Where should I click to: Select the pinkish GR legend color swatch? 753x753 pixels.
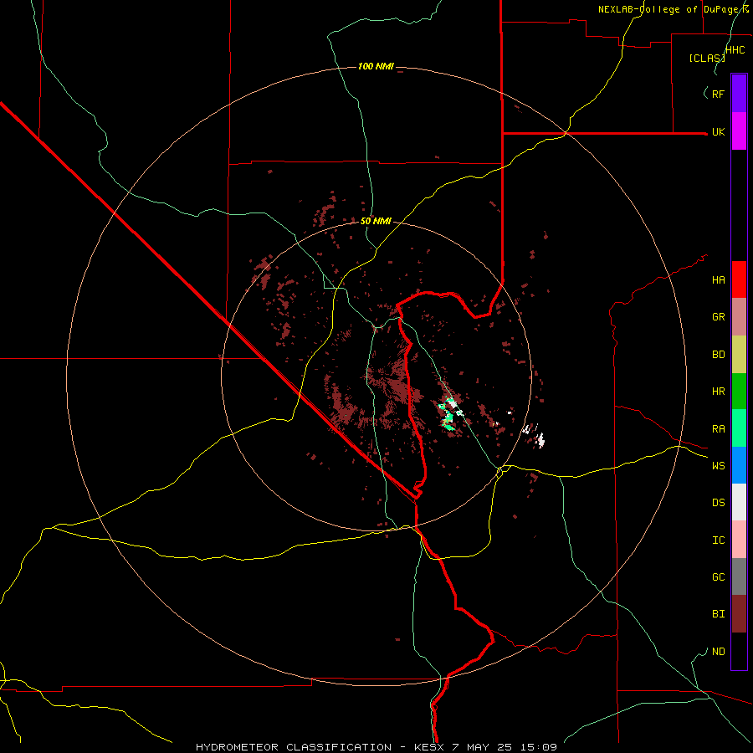pos(739,317)
